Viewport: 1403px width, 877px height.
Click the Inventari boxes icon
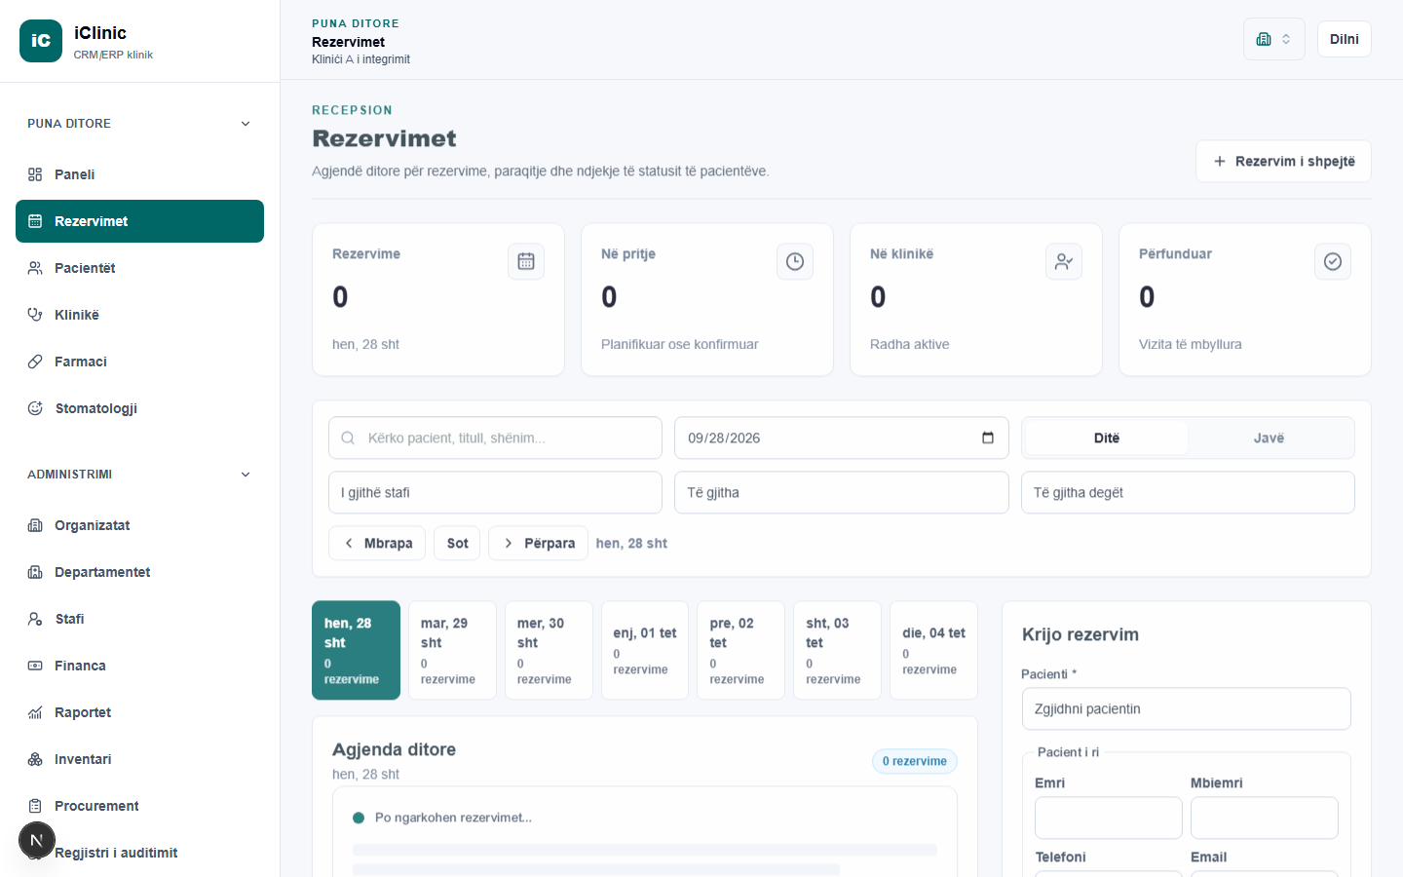tap(35, 759)
